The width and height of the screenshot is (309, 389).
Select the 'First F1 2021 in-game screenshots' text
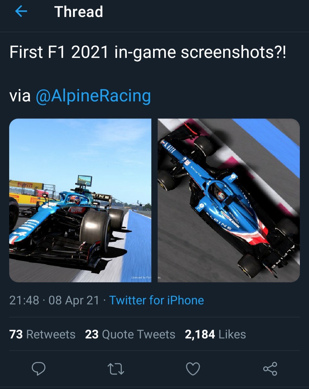(x=148, y=52)
